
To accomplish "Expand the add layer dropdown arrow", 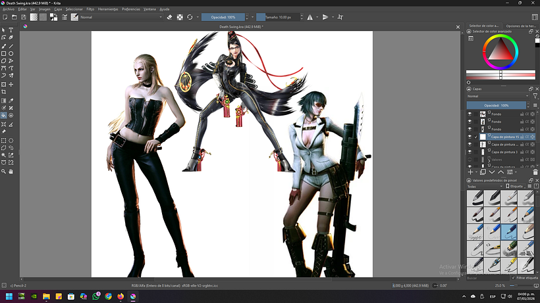I will tap(476, 172).
